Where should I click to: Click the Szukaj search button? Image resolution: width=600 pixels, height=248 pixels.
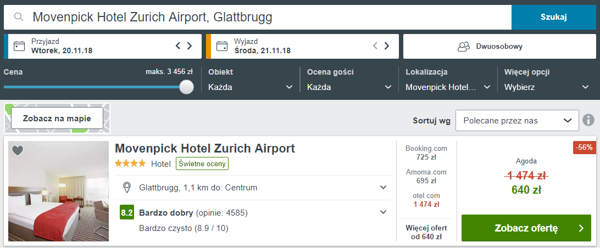coord(554,17)
